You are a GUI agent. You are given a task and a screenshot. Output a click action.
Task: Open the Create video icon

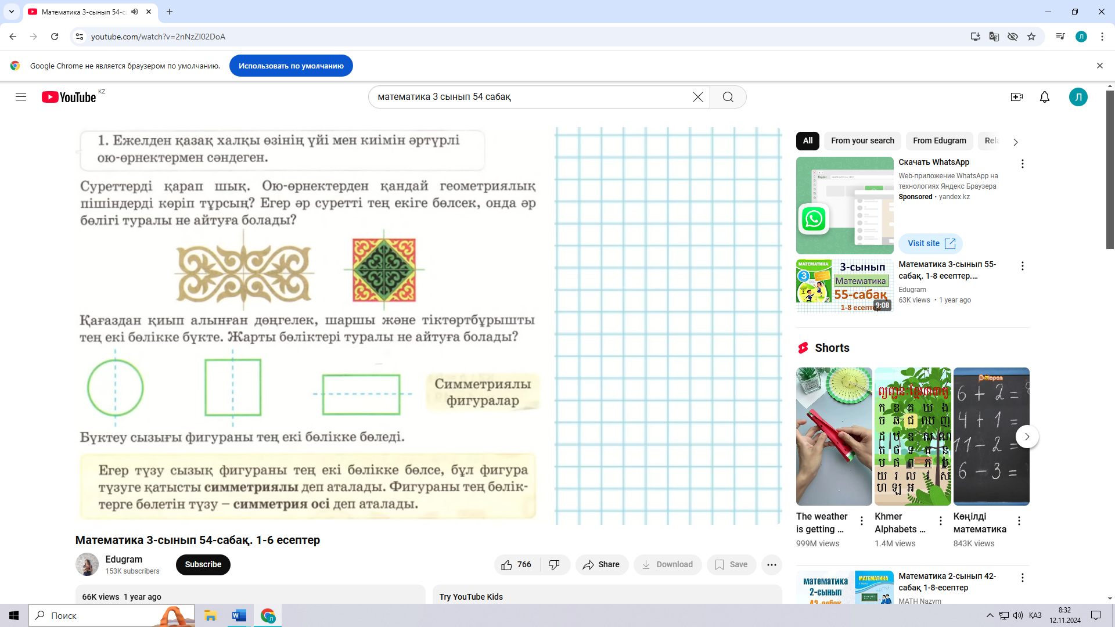[1016, 97]
